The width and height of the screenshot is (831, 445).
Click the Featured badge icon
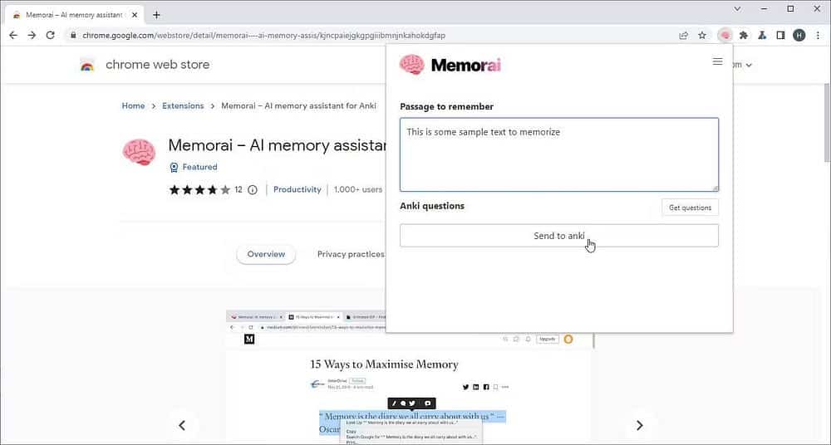pos(174,168)
